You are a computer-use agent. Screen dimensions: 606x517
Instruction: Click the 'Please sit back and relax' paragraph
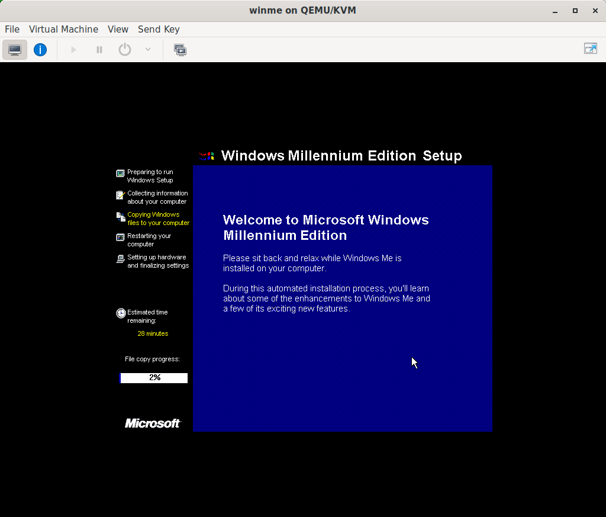312,264
